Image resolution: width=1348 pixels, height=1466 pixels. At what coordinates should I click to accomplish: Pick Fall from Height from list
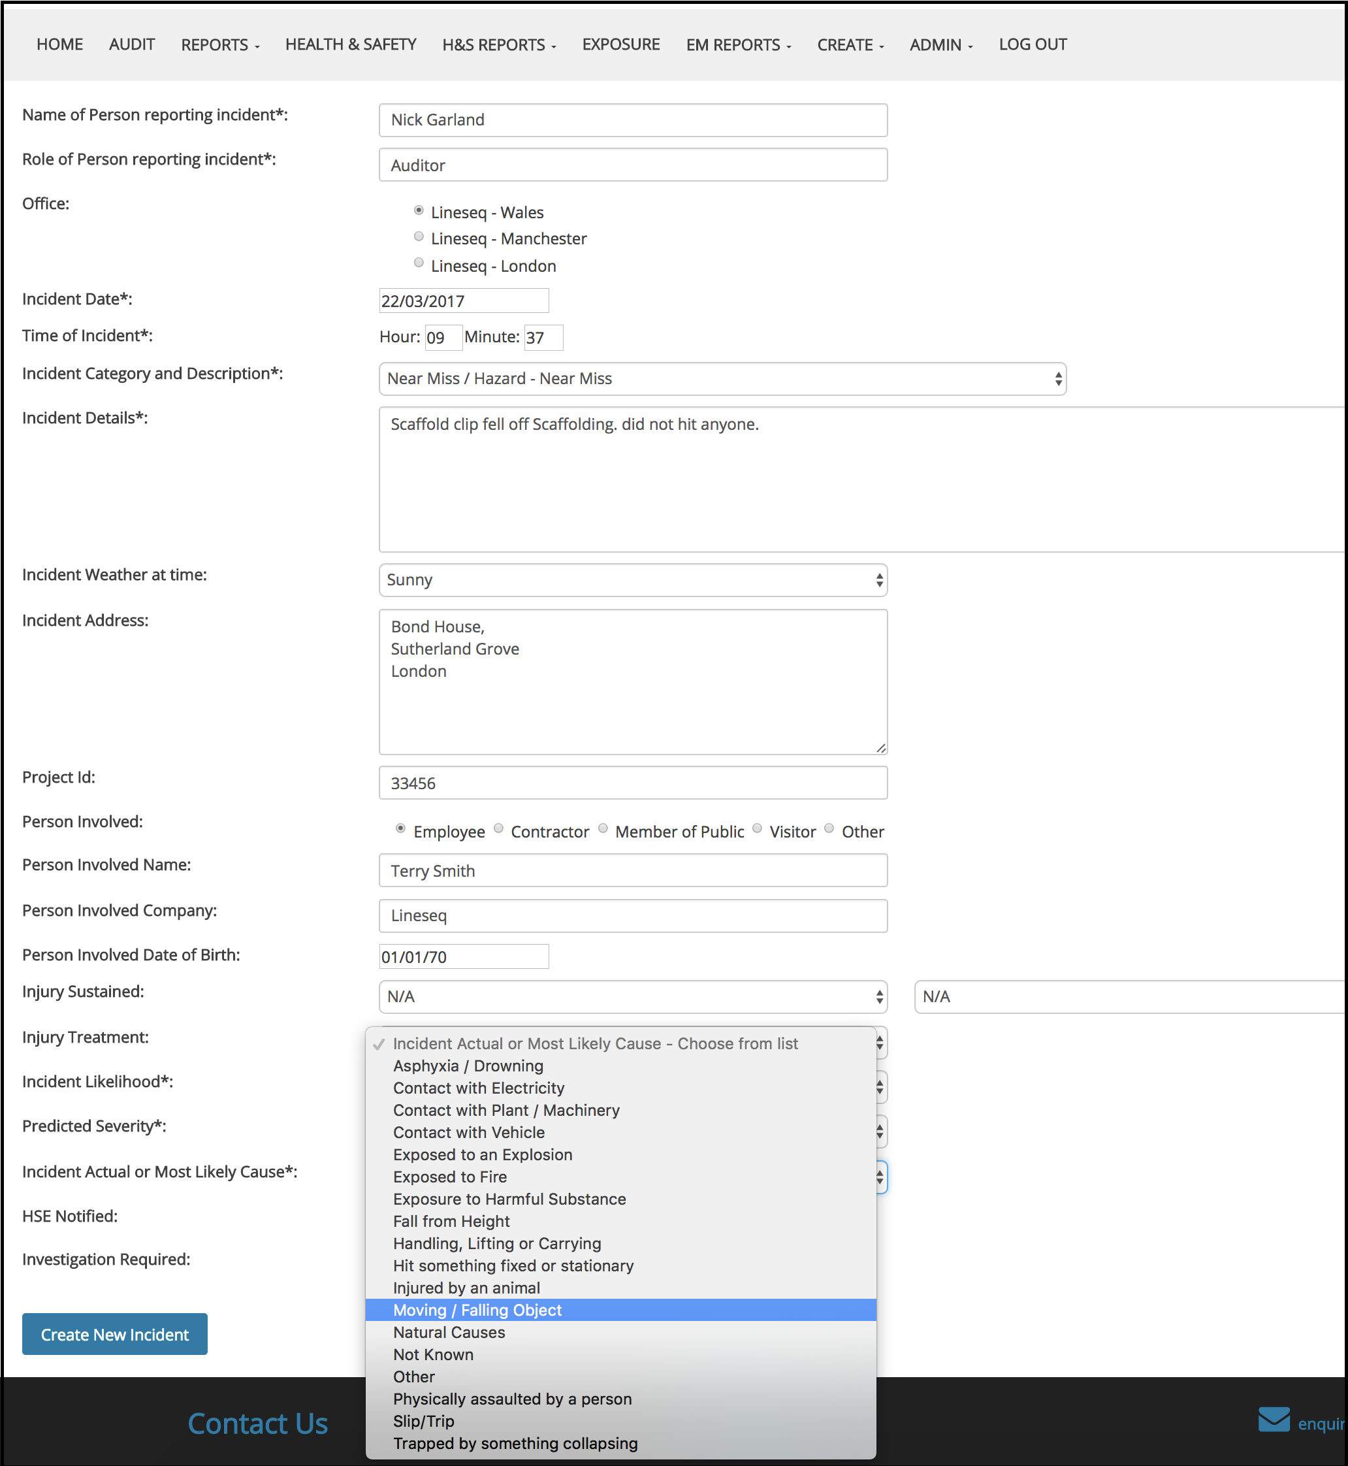click(451, 1221)
